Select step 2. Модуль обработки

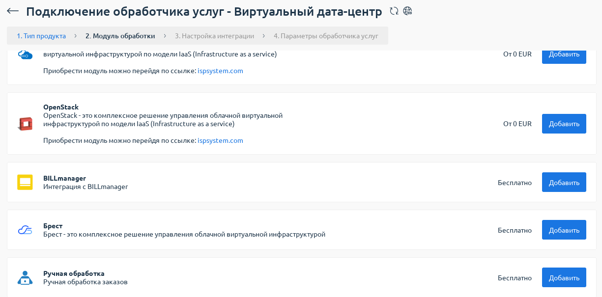click(120, 36)
